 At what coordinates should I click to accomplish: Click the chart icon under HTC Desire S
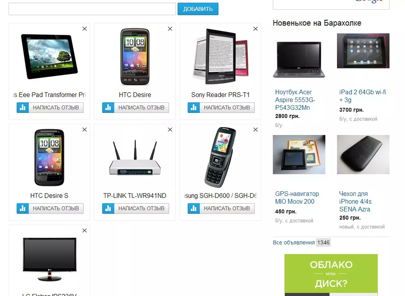point(23,208)
